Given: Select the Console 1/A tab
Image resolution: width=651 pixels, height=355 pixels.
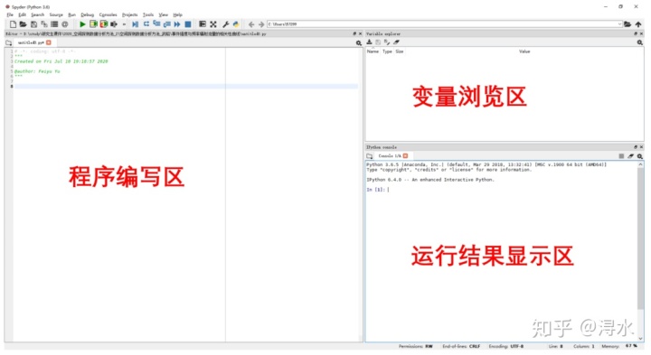Looking at the screenshot, I should click(390, 156).
